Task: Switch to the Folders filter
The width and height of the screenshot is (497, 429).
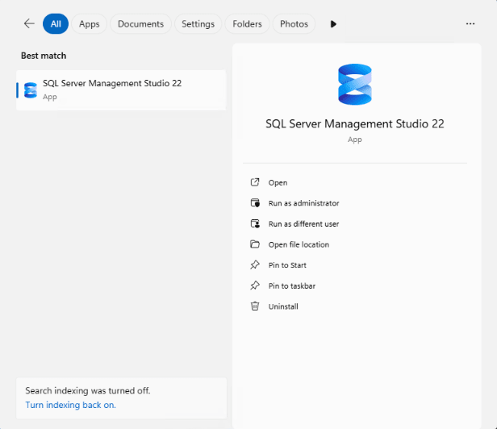Action: point(247,23)
